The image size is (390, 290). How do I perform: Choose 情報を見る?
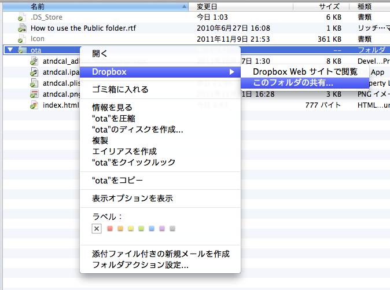160,108
